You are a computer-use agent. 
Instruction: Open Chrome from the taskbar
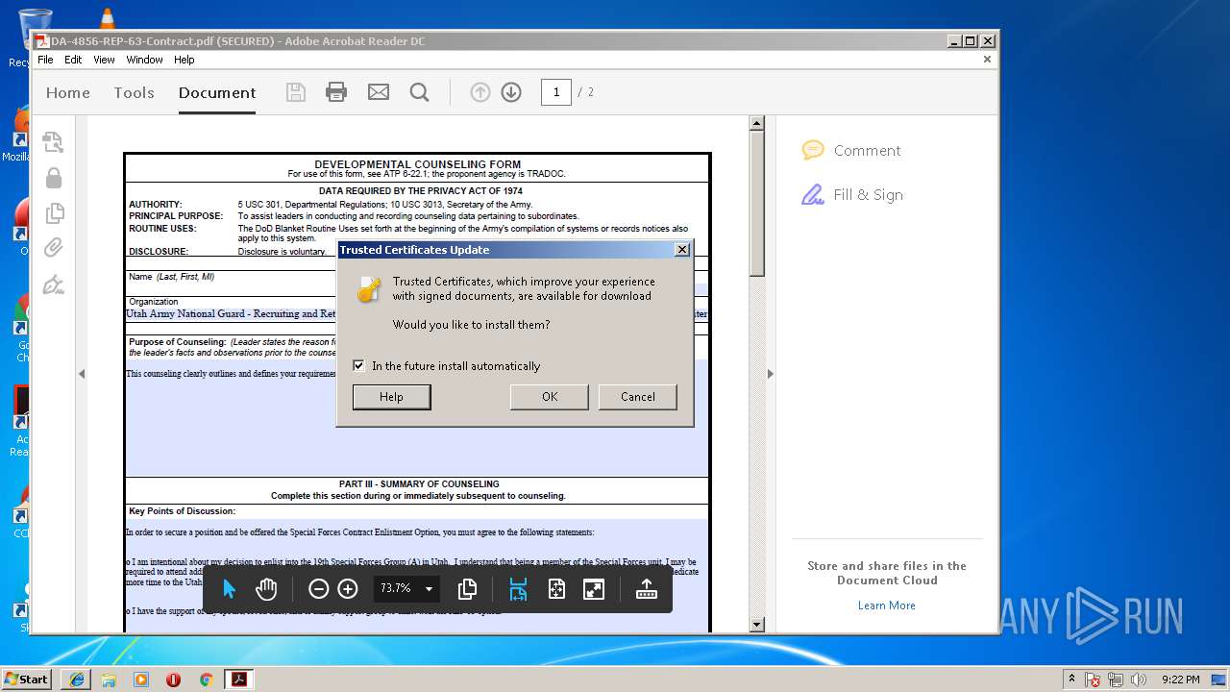pyautogui.click(x=206, y=680)
